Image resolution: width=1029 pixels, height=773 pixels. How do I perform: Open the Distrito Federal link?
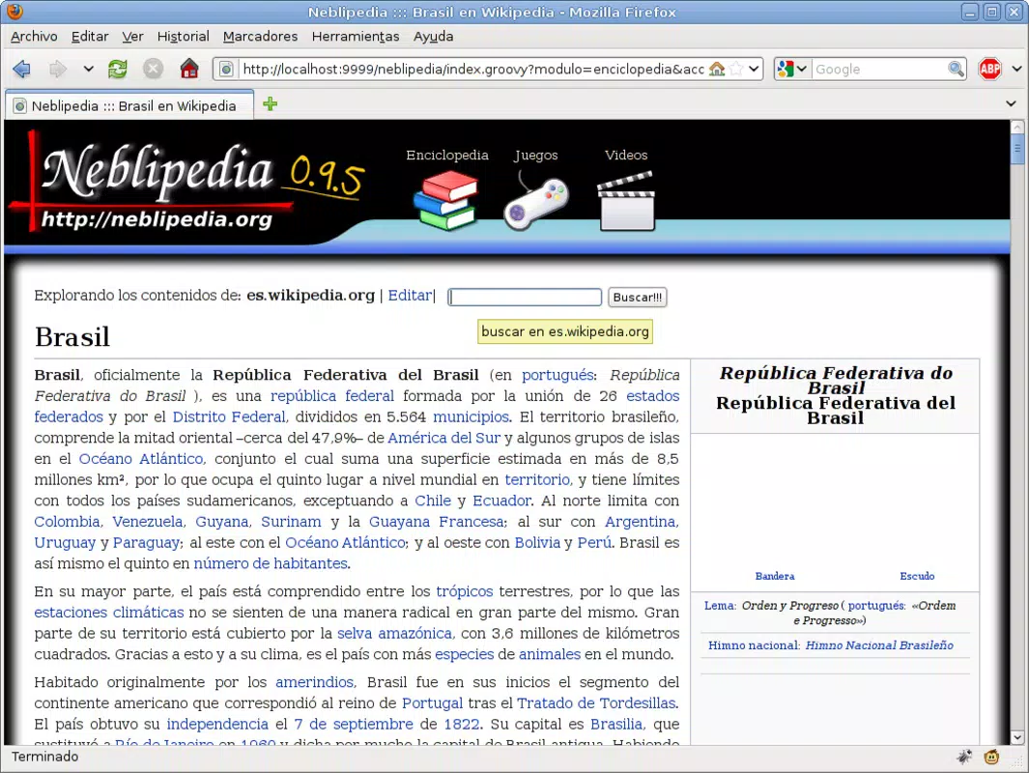coord(229,417)
